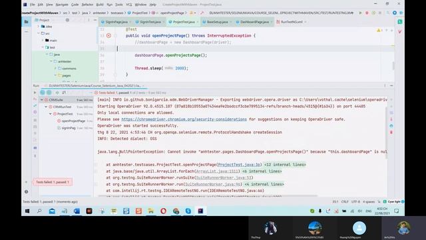426x240 pixels.
Task: Open the Navigate menu
Action: pyautogui.click(x=62, y=5)
